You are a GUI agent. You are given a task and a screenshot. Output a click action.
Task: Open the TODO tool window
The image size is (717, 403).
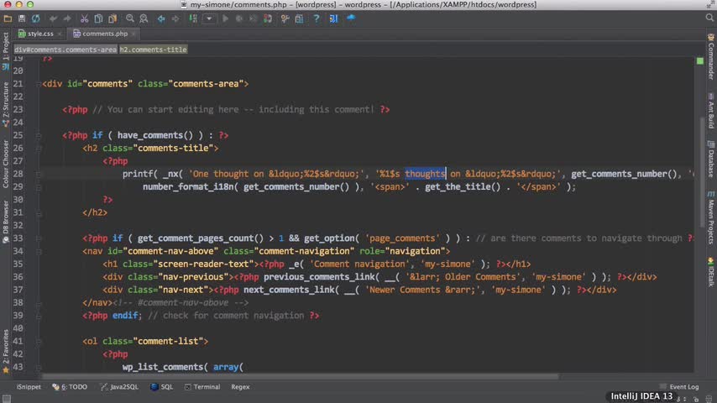pyautogui.click(x=70, y=387)
